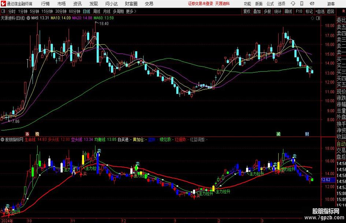Click the MA60: 13.59 label
The height and width of the screenshot is (223, 346).
click(104, 18)
